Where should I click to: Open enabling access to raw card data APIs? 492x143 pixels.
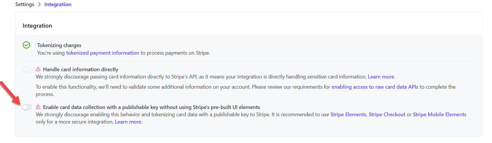tap(375, 87)
